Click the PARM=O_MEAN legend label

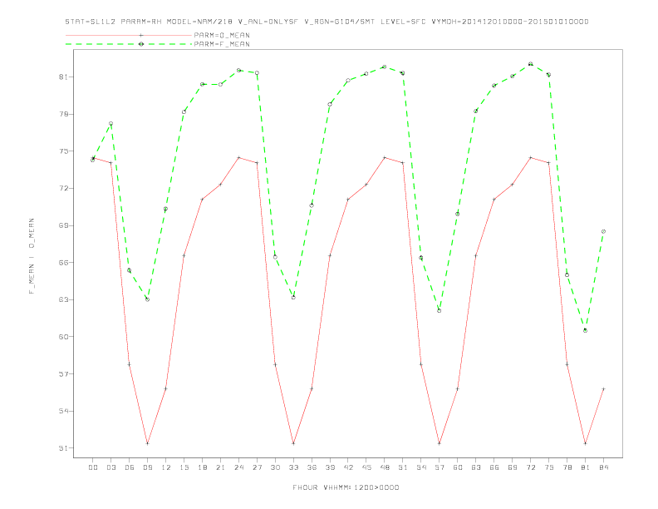pyautogui.click(x=222, y=35)
